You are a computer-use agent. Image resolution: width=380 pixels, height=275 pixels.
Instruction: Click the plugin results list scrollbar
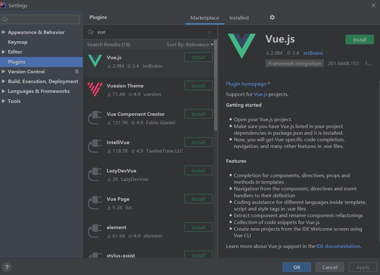(216, 85)
